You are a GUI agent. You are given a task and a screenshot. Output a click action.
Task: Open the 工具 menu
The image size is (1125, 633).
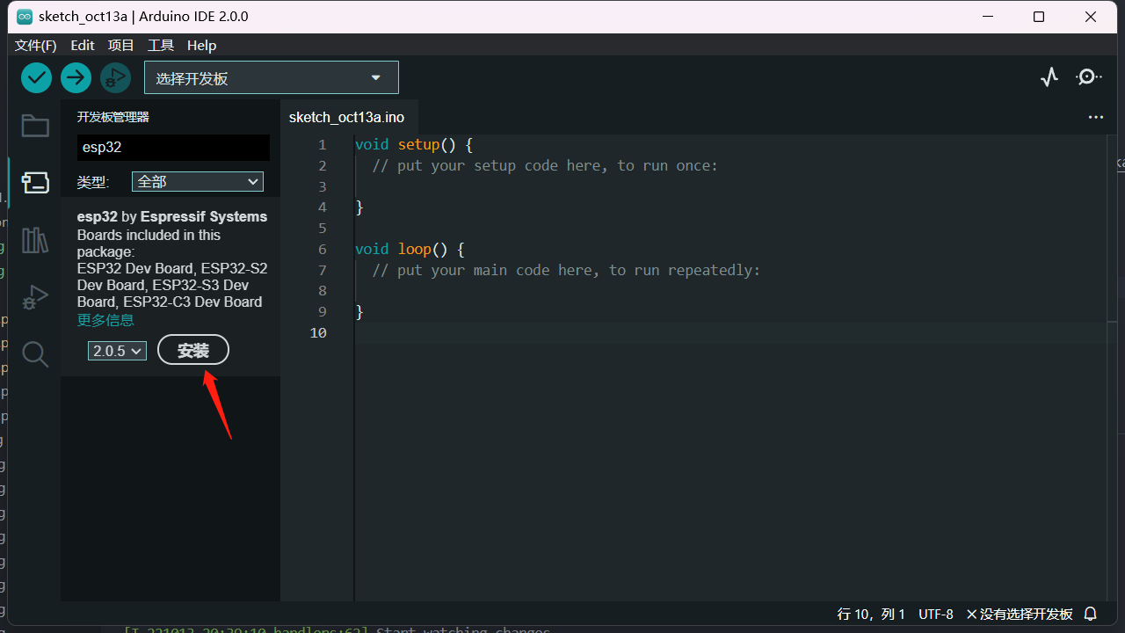click(x=161, y=45)
